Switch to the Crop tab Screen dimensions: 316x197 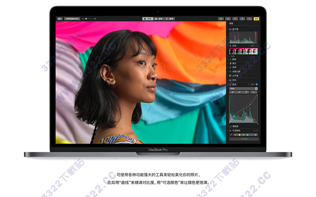(170, 19)
